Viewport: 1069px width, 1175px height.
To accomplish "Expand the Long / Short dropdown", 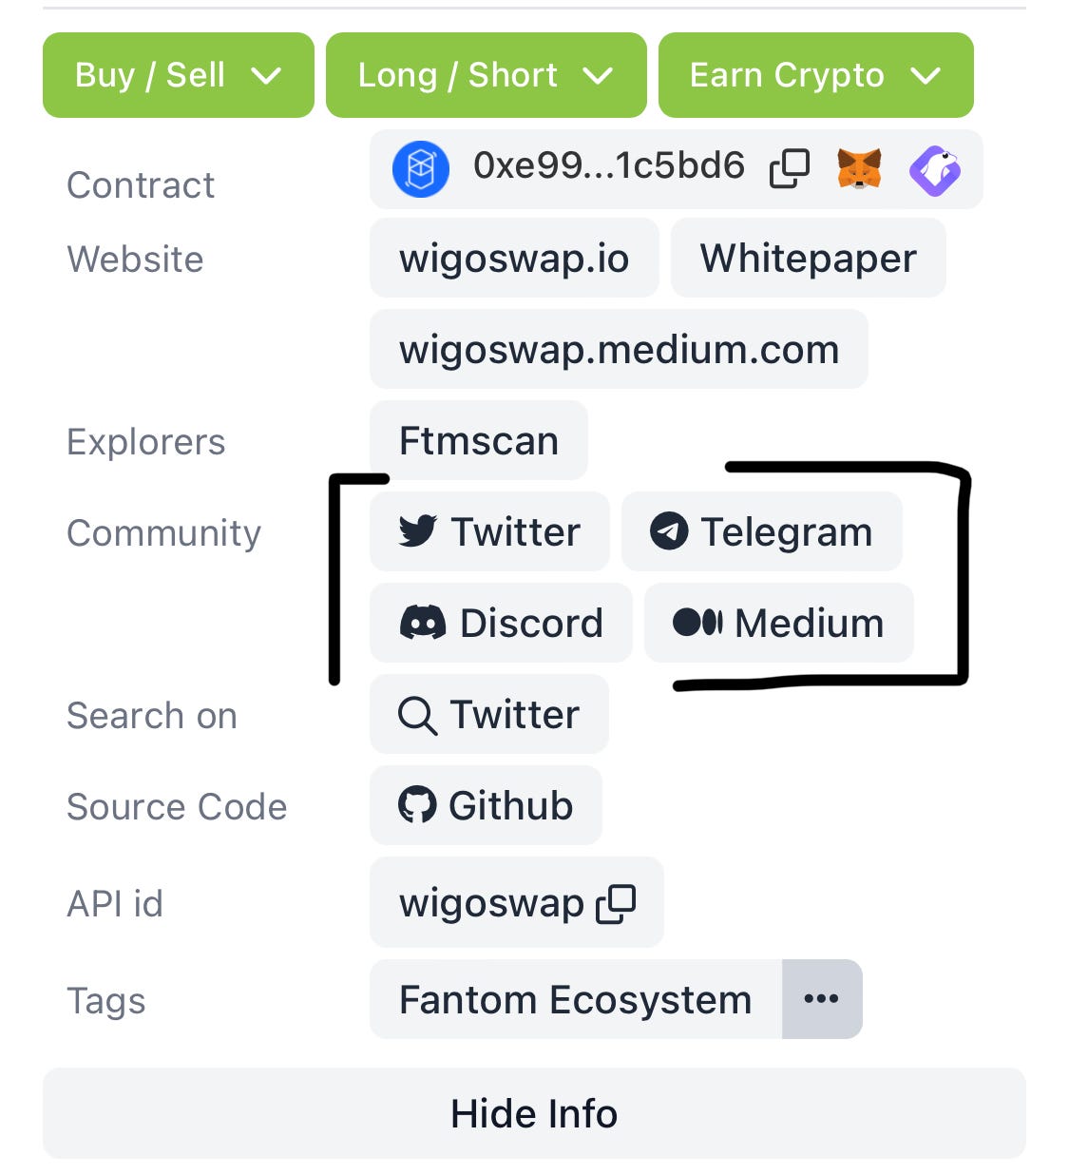I will pyautogui.click(x=486, y=75).
